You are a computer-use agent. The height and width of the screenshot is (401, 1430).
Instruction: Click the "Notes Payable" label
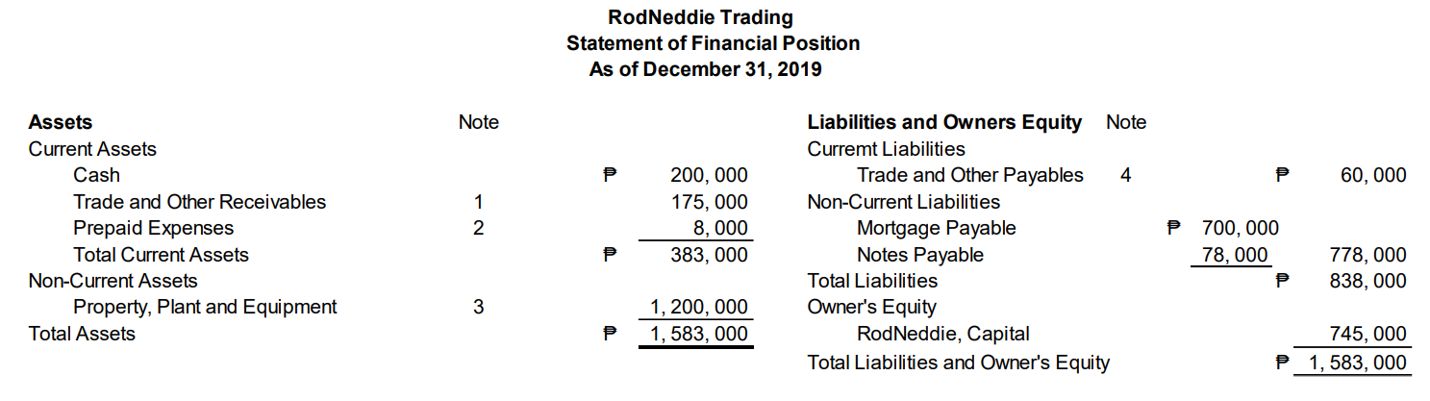click(x=919, y=255)
